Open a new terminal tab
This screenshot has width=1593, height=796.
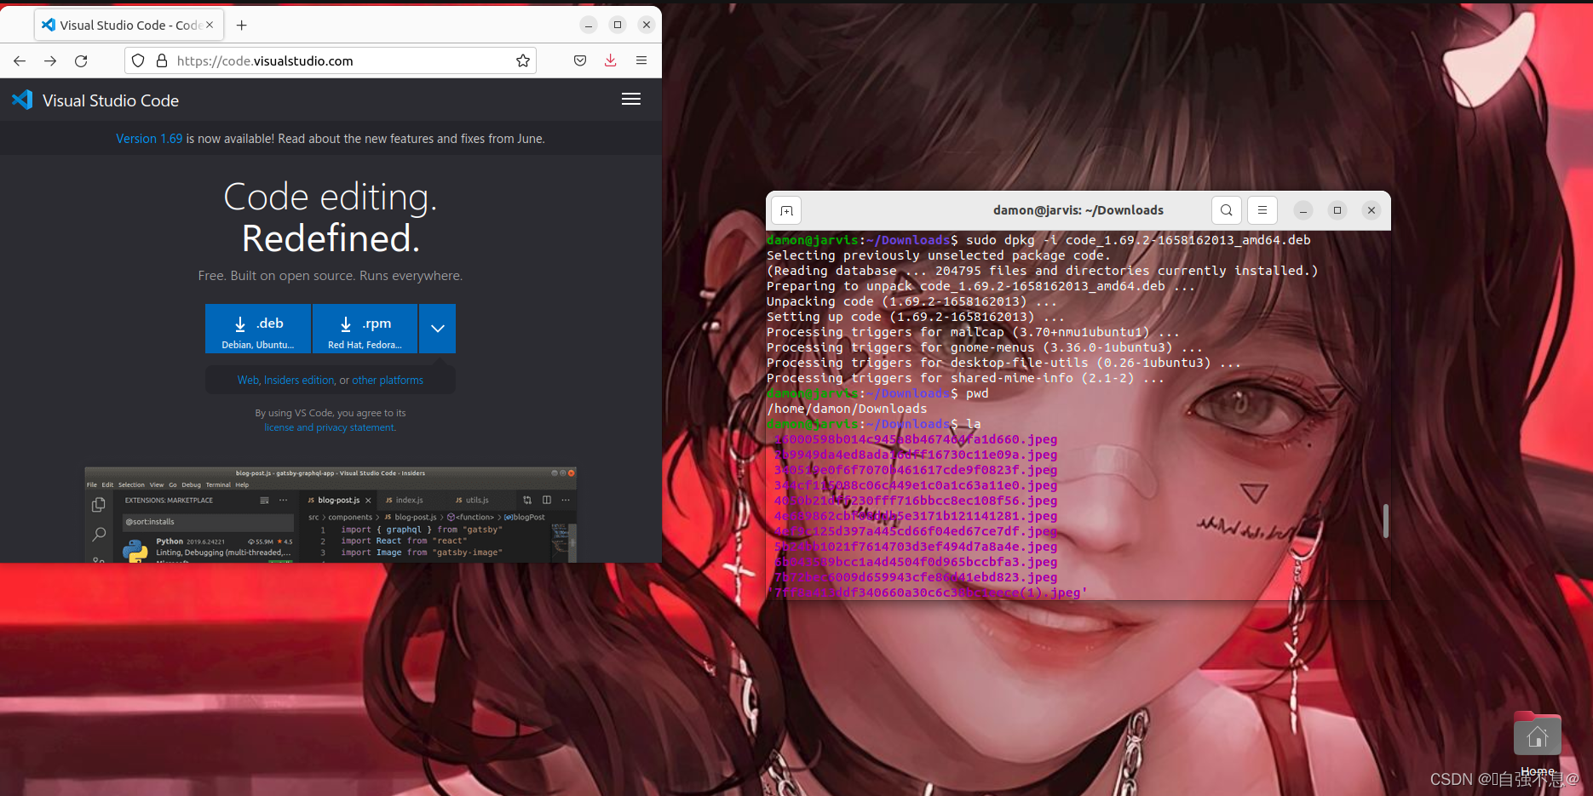click(x=786, y=210)
